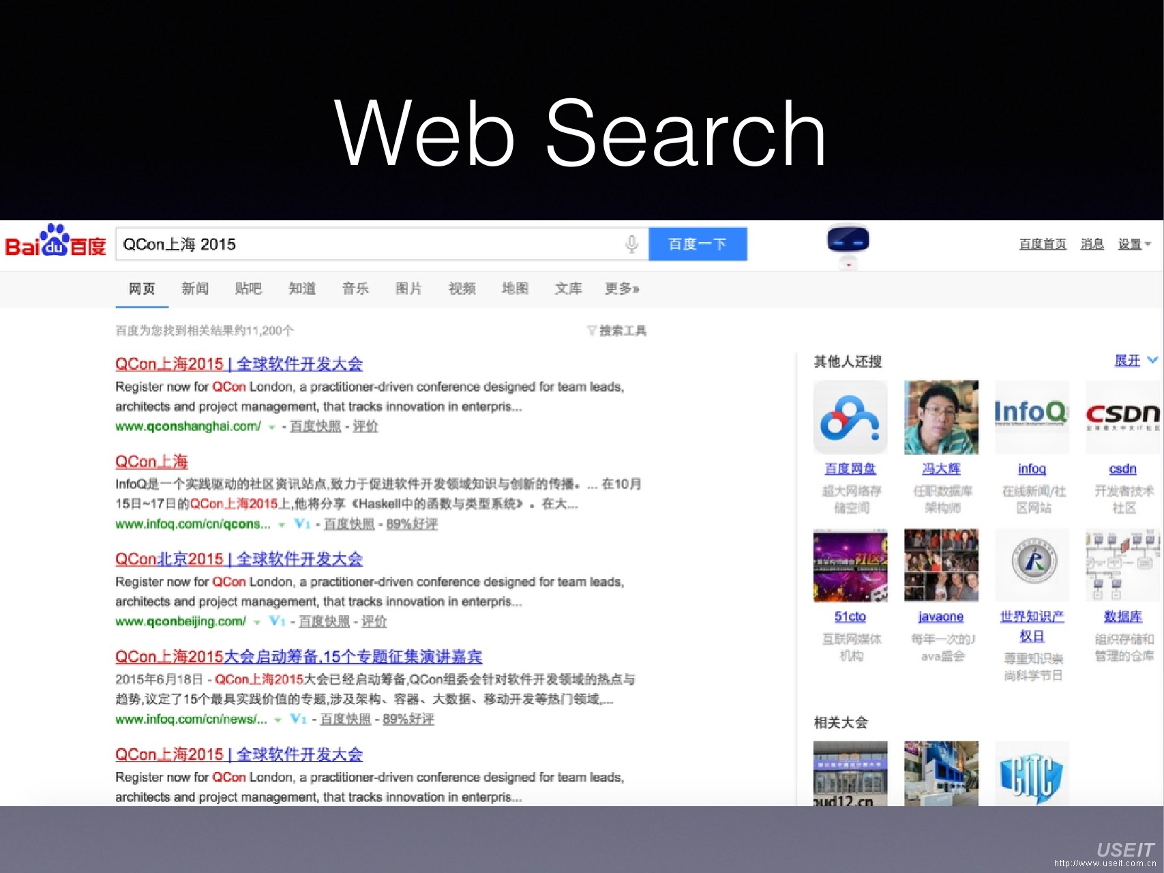The width and height of the screenshot is (1164, 873).
Task: Click the 数据库 text link
Action: coord(1122,617)
